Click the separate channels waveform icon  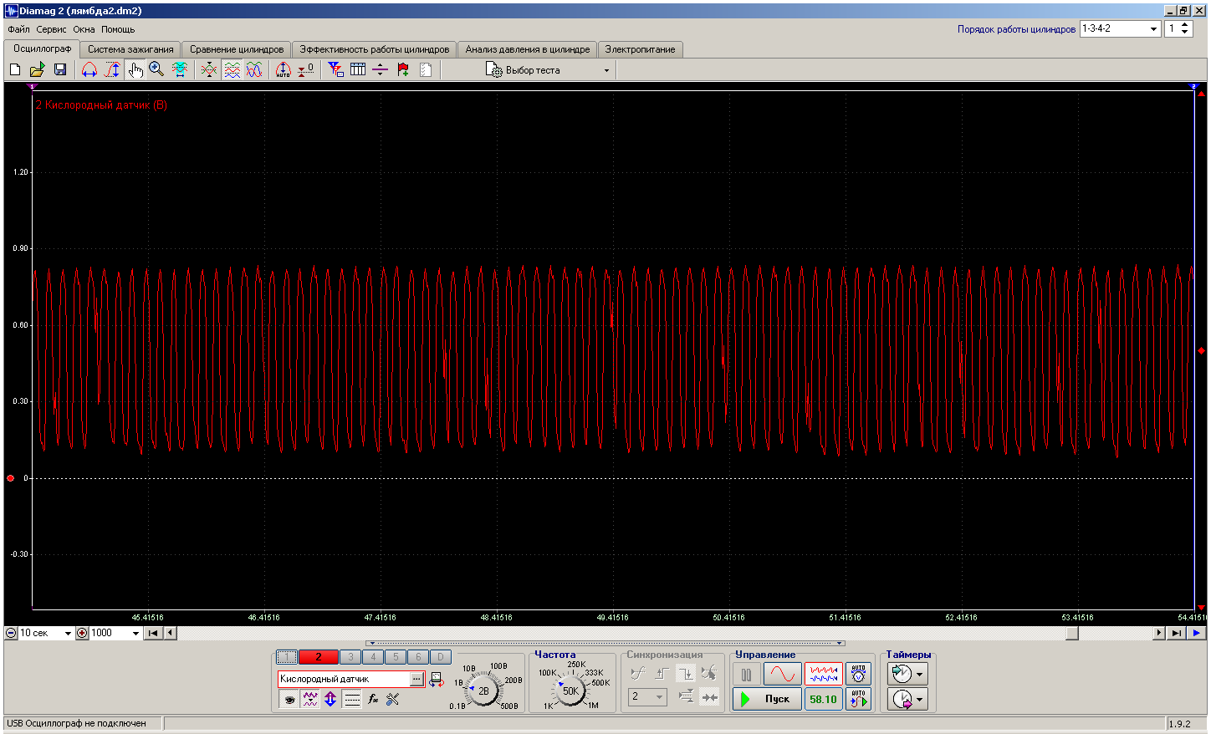click(232, 70)
